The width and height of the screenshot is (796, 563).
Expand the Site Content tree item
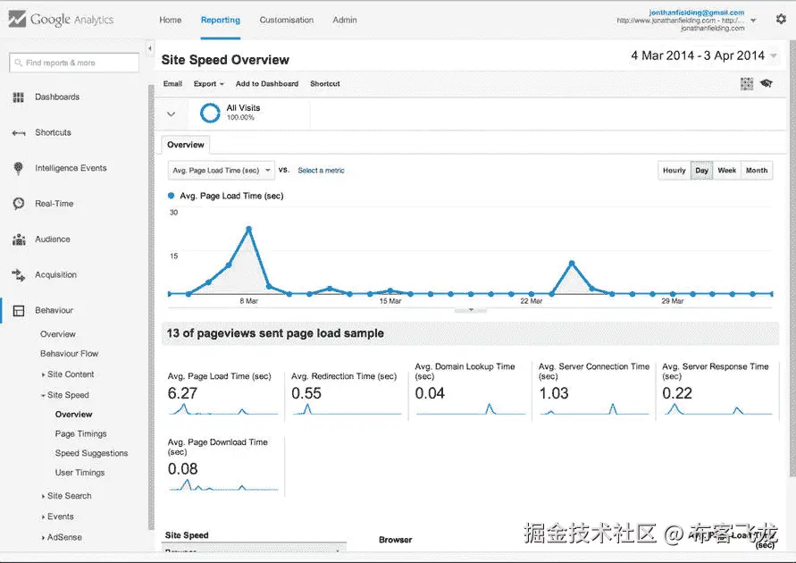click(x=71, y=374)
